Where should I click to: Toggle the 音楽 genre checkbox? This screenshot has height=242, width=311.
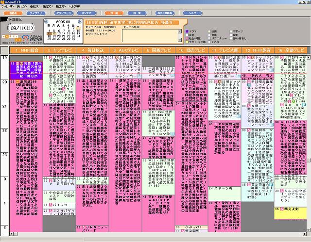click(209, 35)
